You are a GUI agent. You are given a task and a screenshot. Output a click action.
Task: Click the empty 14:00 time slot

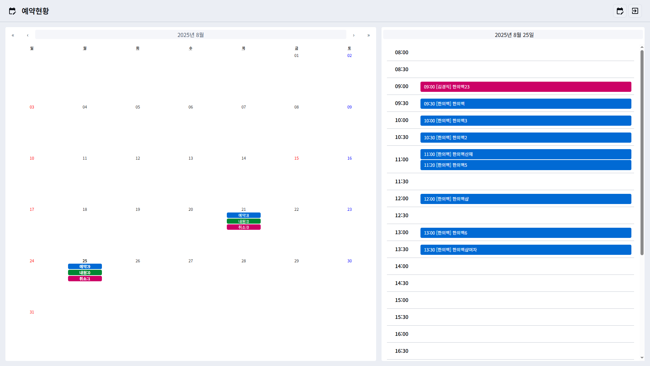coord(525,266)
